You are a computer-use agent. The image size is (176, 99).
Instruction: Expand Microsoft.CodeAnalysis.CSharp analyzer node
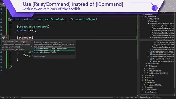click(148, 52)
